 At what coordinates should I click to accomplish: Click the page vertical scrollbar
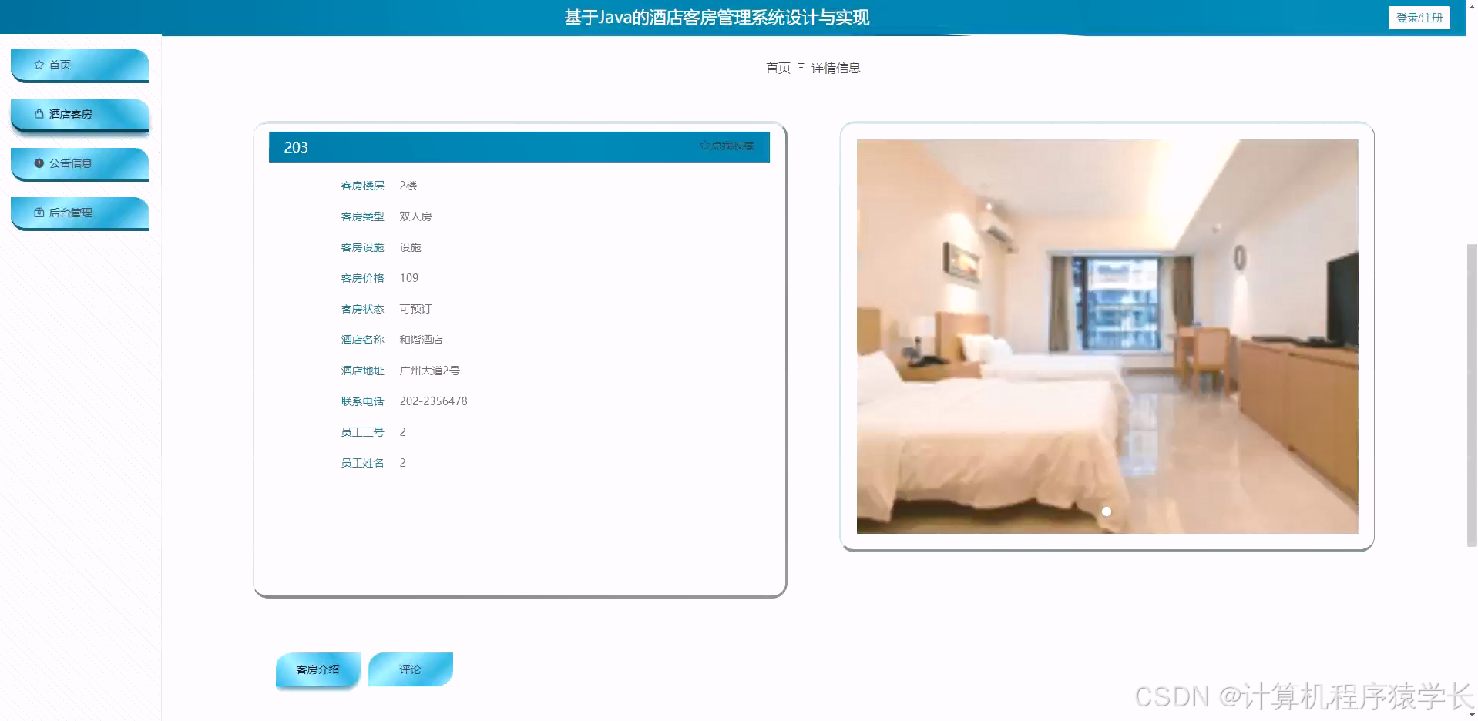1472,394
